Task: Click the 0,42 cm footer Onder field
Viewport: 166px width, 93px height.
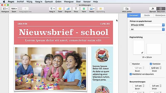Action: [x=155, y=68]
